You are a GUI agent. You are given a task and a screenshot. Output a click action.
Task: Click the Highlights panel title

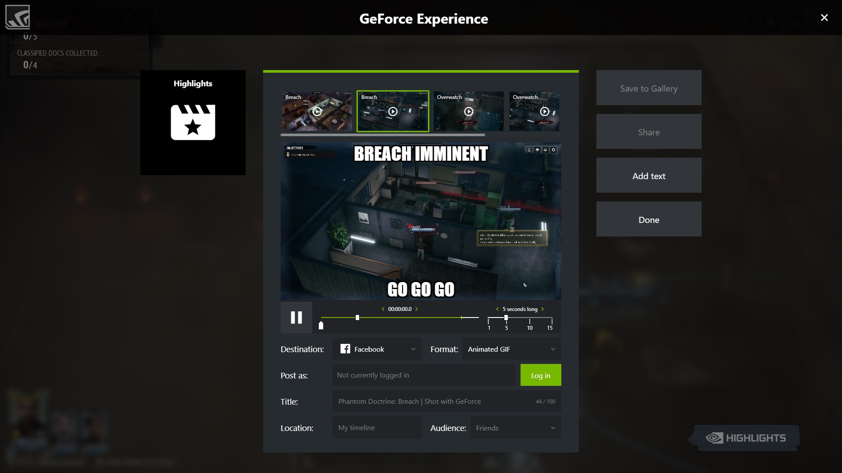pos(193,84)
